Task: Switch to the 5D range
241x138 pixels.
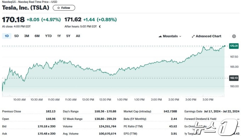Action: point(16,36)
